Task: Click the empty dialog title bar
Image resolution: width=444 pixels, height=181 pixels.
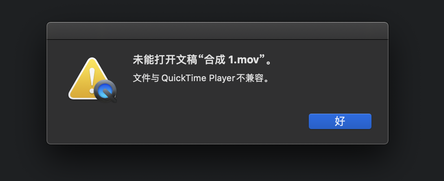Action: (x=218, y=31)
